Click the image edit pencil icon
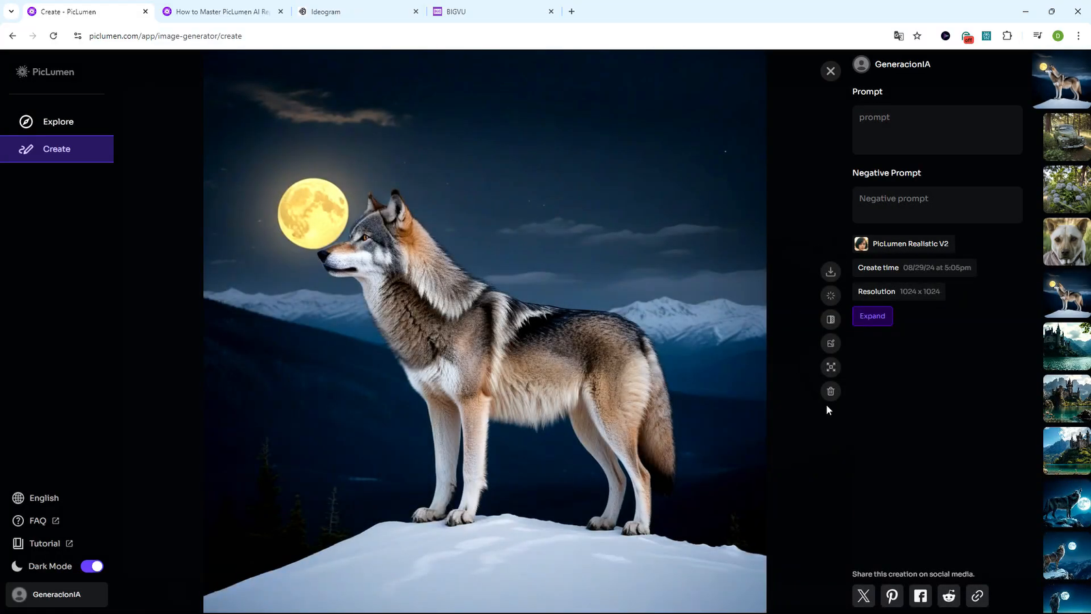 click(x=831, y=343)
